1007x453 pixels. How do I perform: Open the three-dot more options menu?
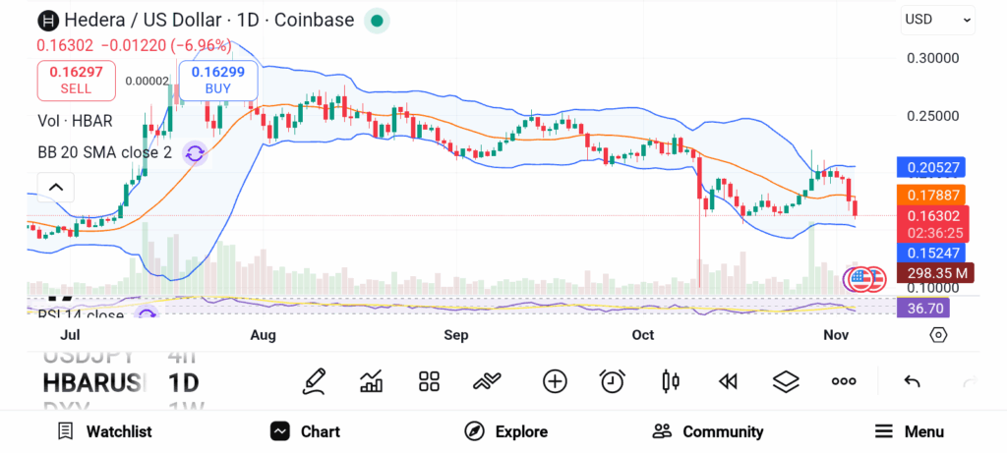click(844, 381)
